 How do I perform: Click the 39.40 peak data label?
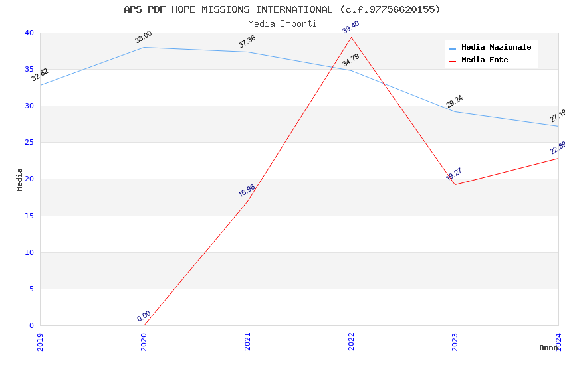click(x=350, y=27)
